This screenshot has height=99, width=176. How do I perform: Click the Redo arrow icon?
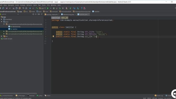tap(10, 8)
